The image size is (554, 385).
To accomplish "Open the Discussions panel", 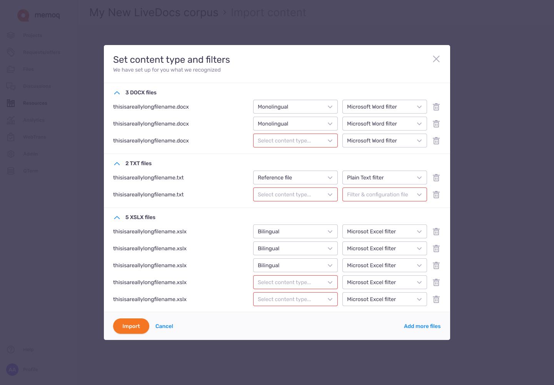I will pyautogui.click(x=37, y=86).
